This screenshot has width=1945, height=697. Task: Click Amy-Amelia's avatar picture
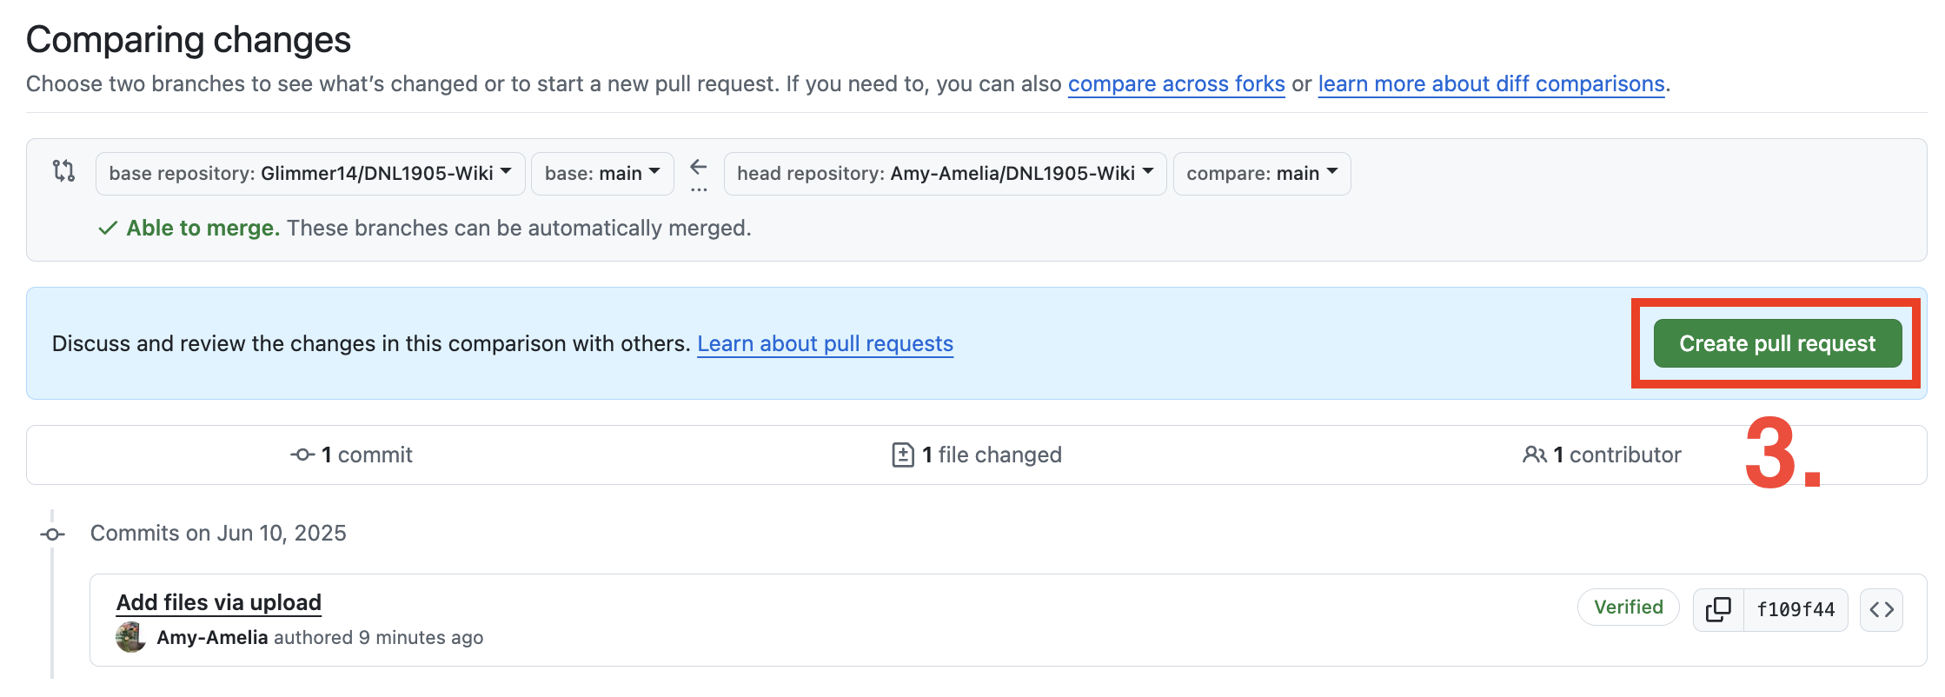[130, 637]
